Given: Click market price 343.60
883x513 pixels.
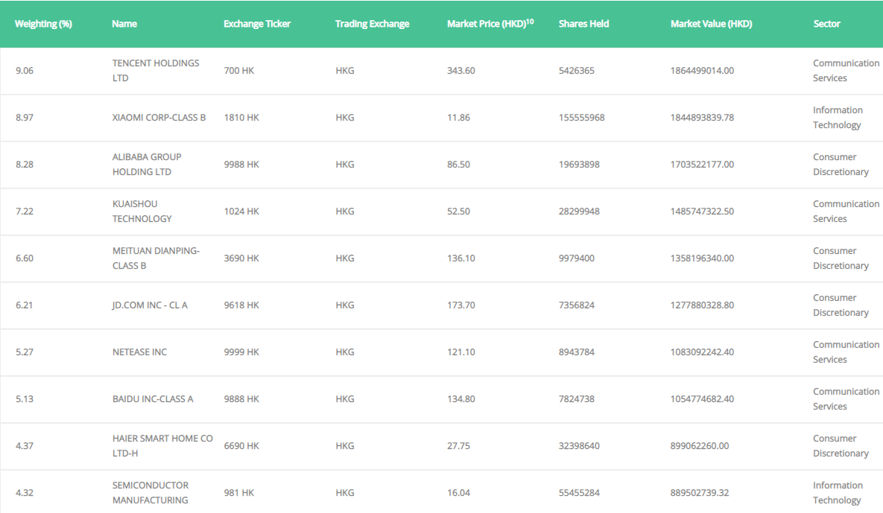Looking at the screenshot, I should click(461, 70).
